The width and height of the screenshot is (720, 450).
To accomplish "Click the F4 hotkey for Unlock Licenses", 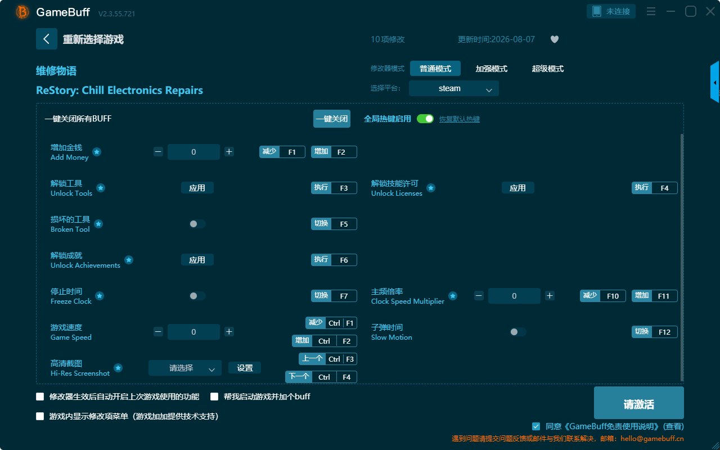I will click(655, 188).
